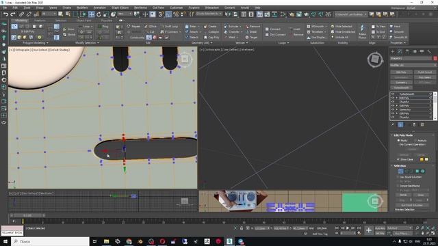438x246 pixels.
Task: Toggle the percent snap icon
Action: (176, 14)
